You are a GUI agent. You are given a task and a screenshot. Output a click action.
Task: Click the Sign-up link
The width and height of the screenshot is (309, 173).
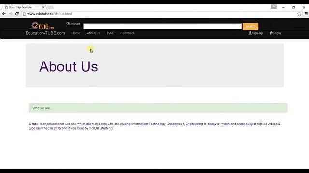255,33
